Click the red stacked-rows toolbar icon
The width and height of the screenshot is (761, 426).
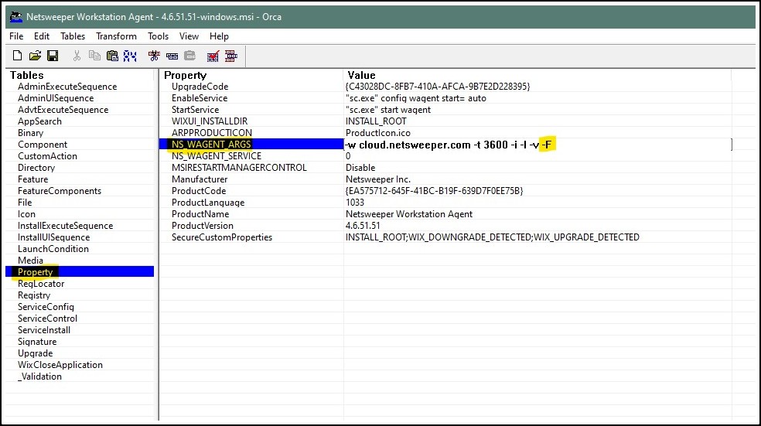(231, 56)
